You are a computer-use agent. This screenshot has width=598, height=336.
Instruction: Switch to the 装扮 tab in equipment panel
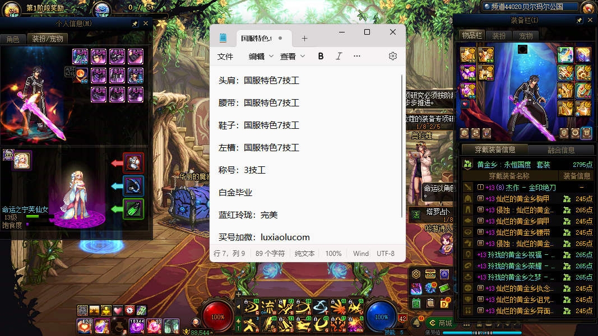coord(499,36)
